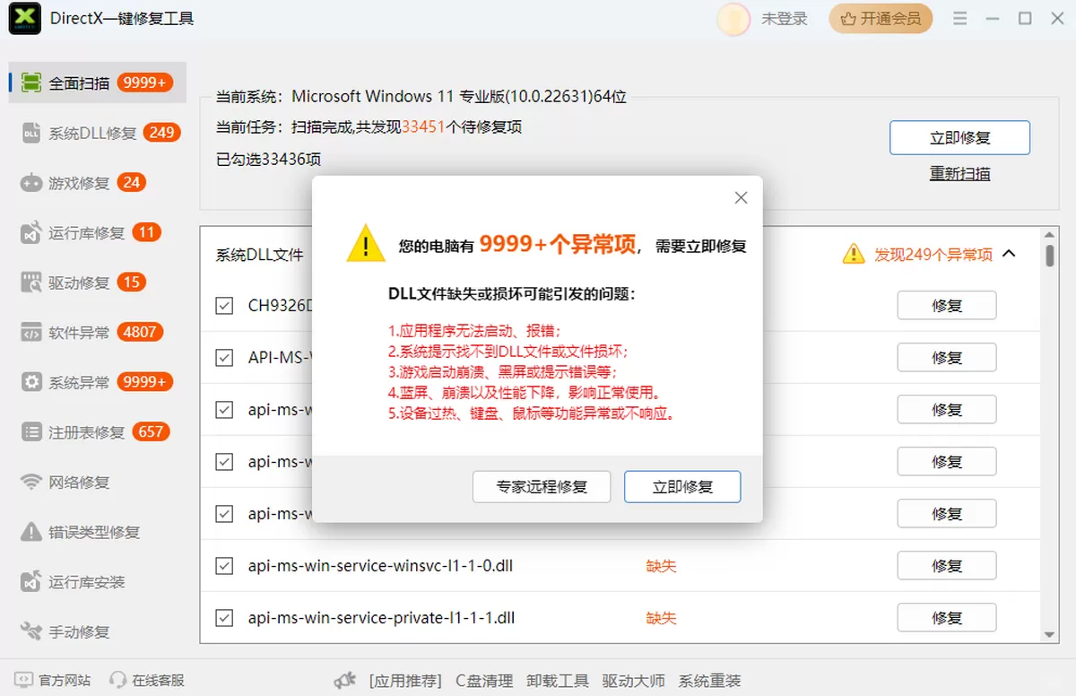Switch to 运行库修复 section
This screenshot has height=696, width=1076.
click(x=97, y=232)
